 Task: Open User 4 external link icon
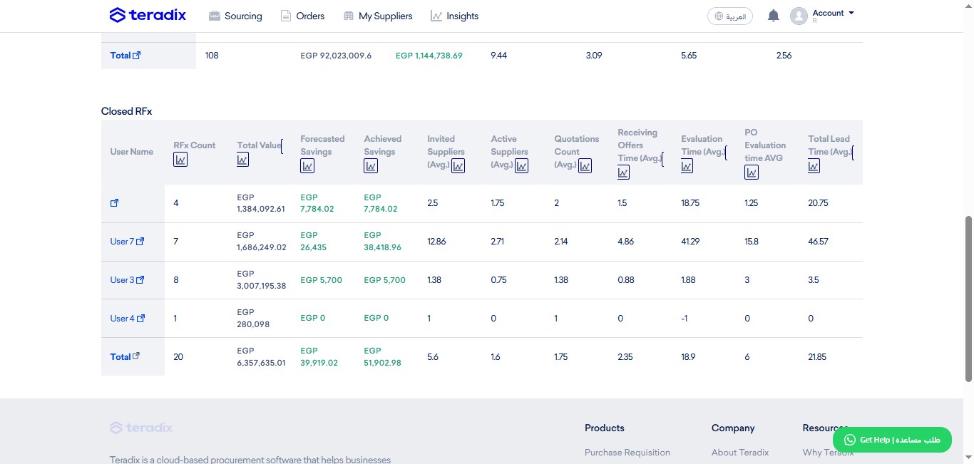click(x=140, y=319)
